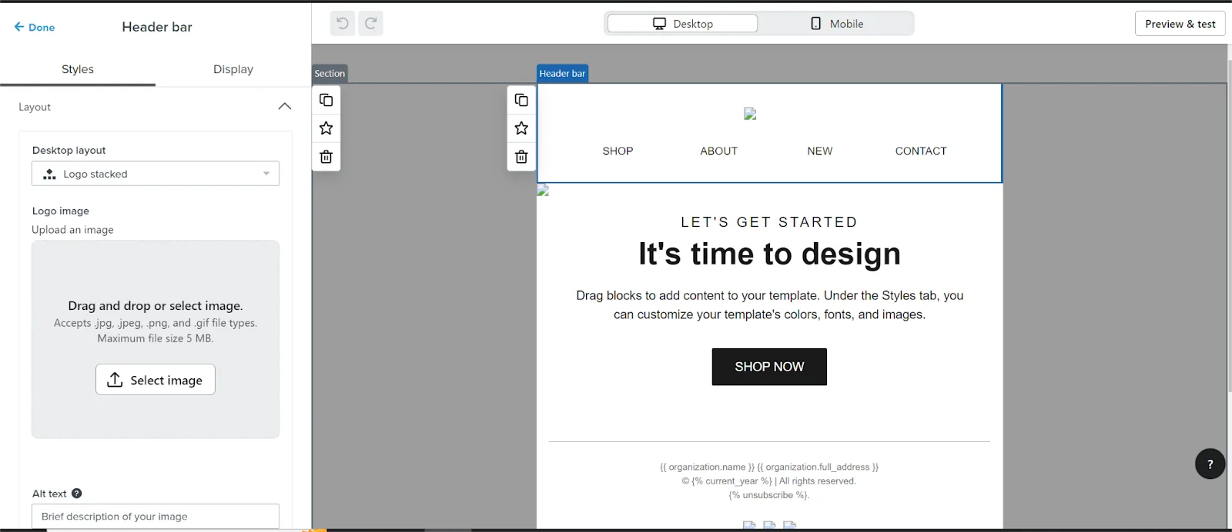Save the Section with star icon
The width and height of the screenshot is (1232, 532).
click(326, 128)
